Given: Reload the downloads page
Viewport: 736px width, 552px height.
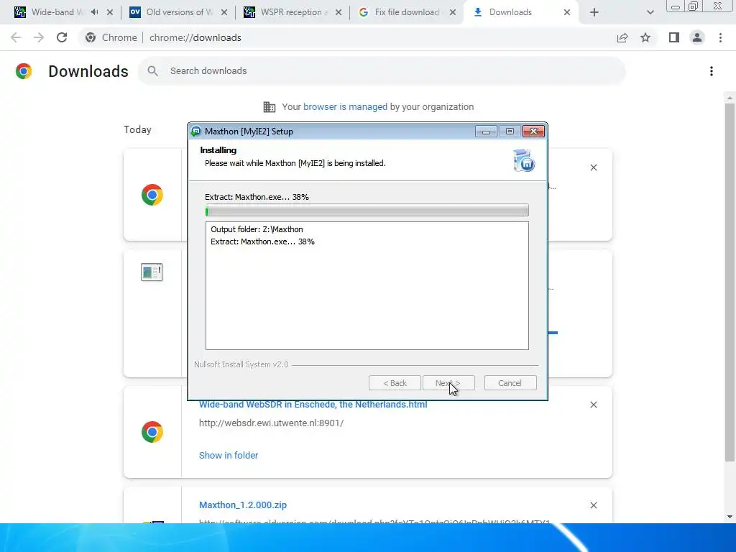Looking at the screenshot, I should pyautogui.click(x=62, y=37).
